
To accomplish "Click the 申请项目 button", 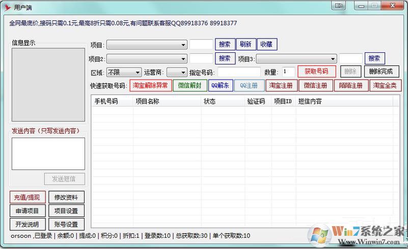I will pyautogui.click(x=28, y=211).
